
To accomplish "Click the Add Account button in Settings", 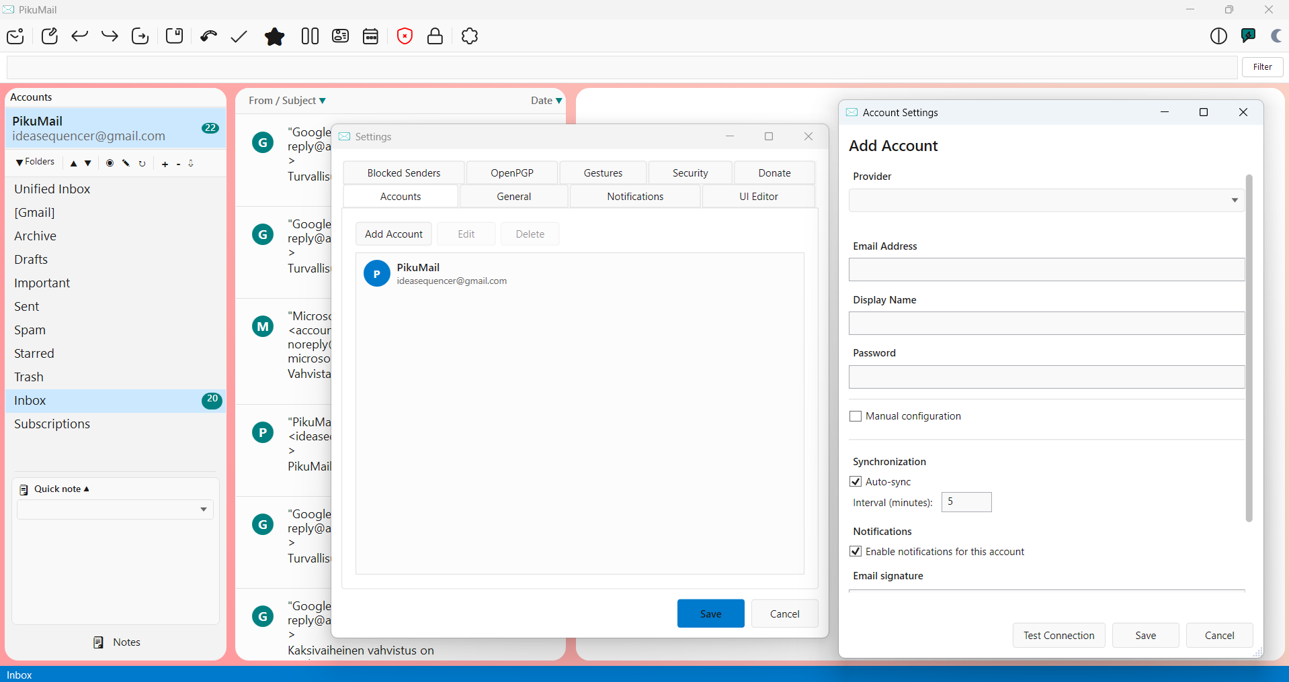I will 394,234.
